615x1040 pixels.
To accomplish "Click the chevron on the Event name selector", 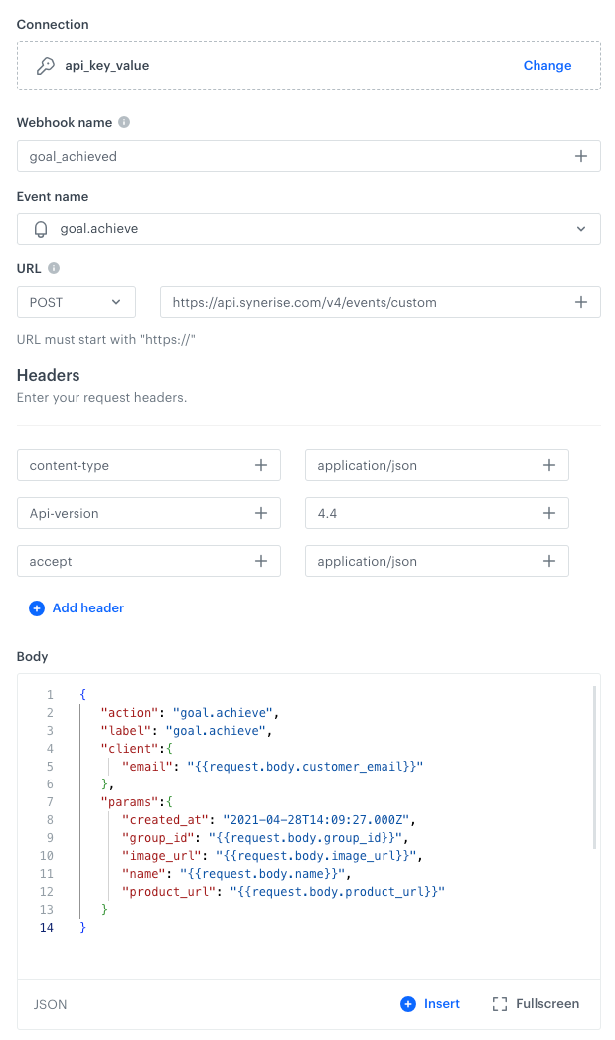I will [x=579, y=228].
